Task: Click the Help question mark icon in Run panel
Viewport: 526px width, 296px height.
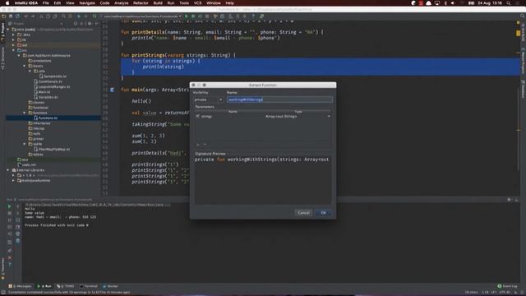Action: tap(9, 265)
